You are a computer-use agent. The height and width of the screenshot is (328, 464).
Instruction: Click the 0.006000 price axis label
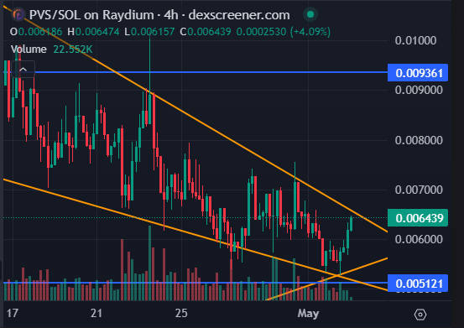tap(419, 239)
